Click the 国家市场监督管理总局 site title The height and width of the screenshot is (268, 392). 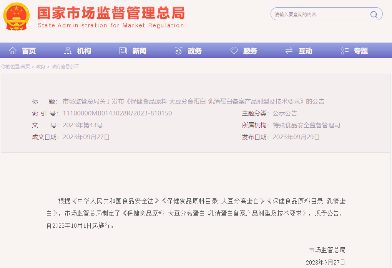coord(111,13)
